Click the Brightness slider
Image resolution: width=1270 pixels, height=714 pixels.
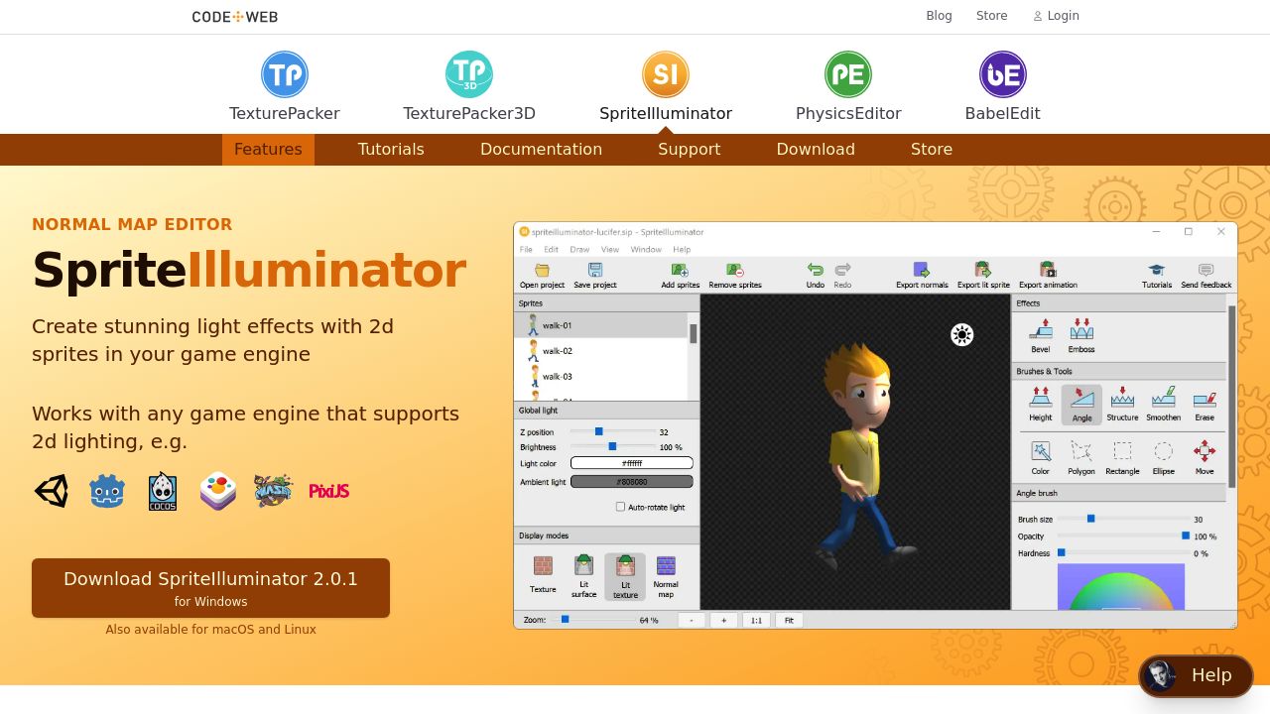click(x=611, y=446)
